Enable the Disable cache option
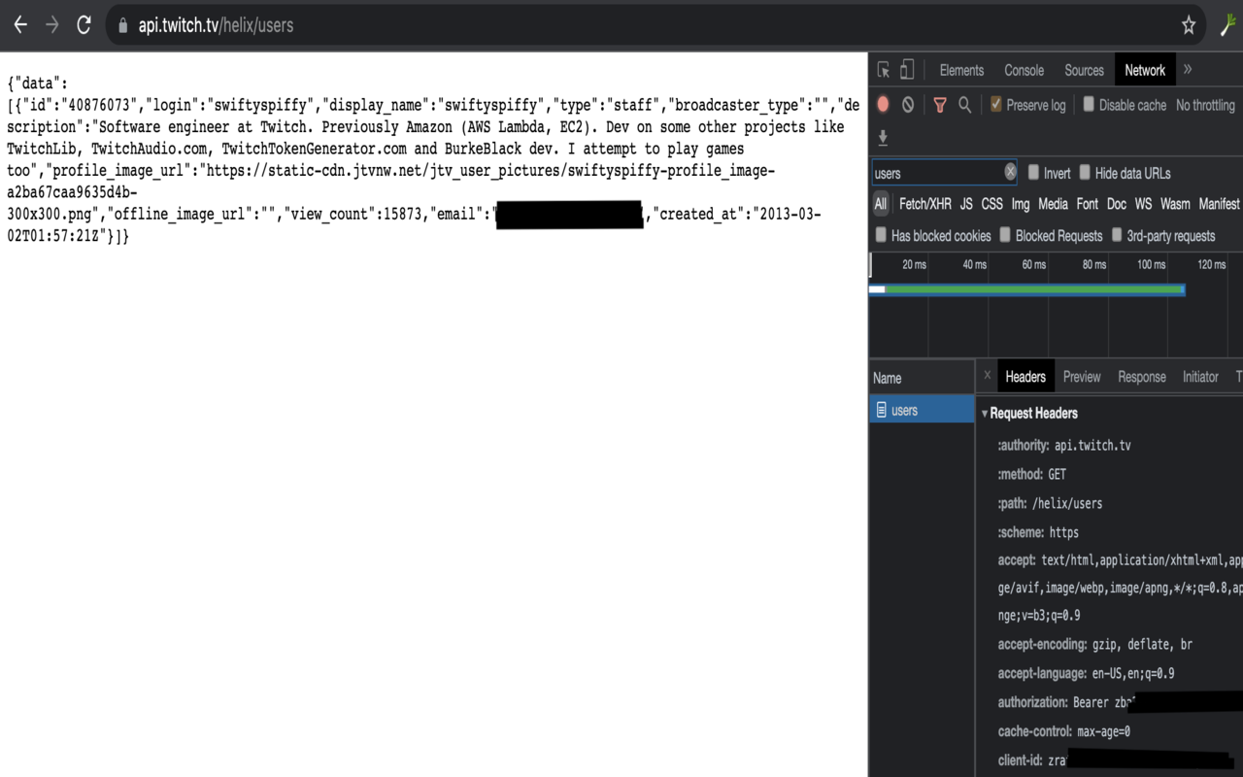The image size is (1243, 777). click(1089, 104)
